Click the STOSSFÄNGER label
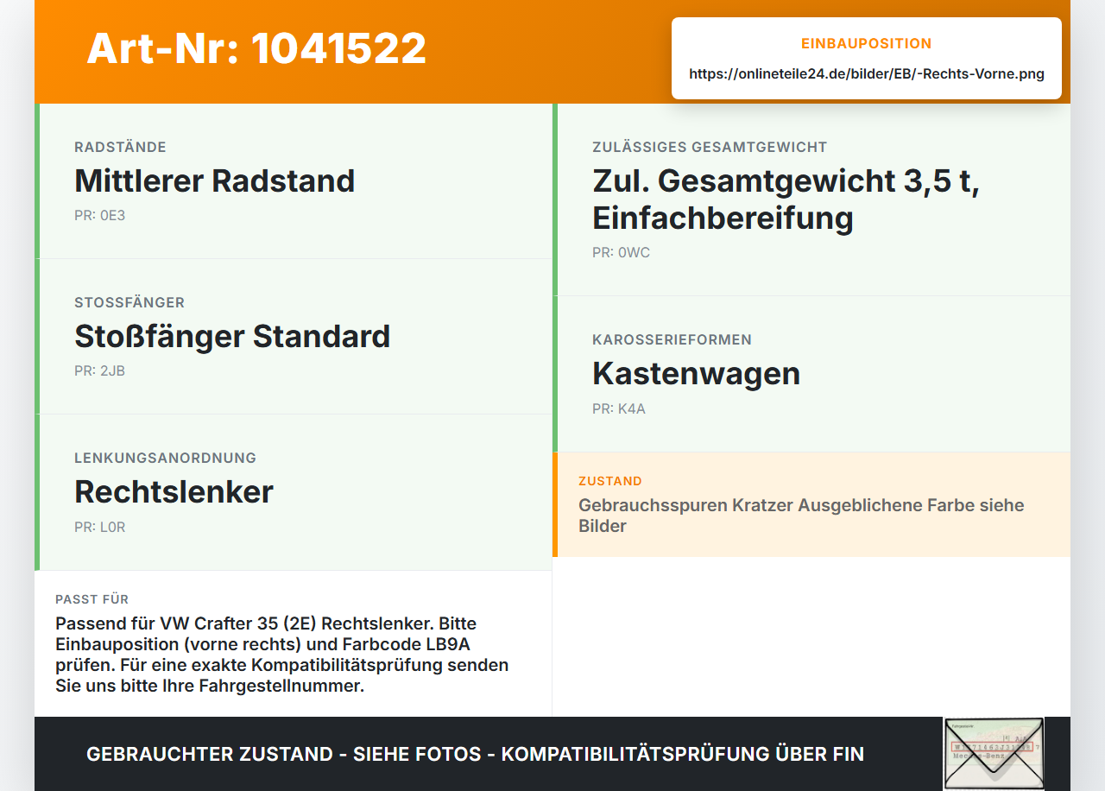Screen dimensions: 1105x791 tap(129, 302)
